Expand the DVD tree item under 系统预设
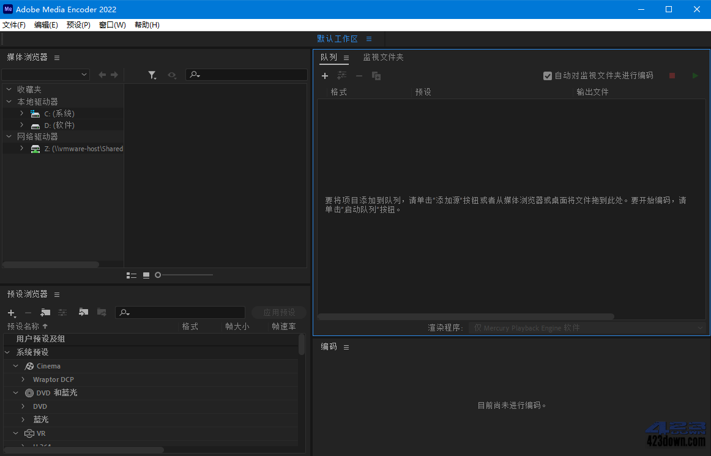The image size is (711, 456). tap(23, 406)
